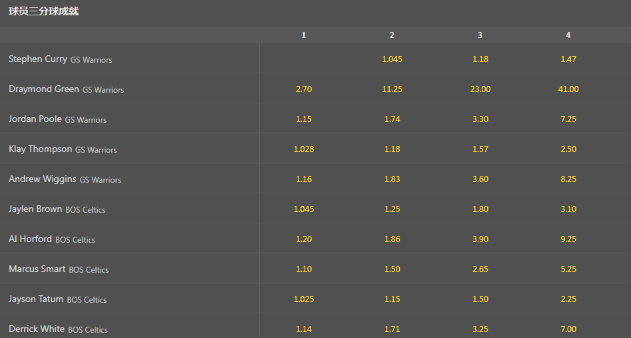Select Marcus Smart 3 threes at 2.65
631x338 pixels.
[480, 269]
